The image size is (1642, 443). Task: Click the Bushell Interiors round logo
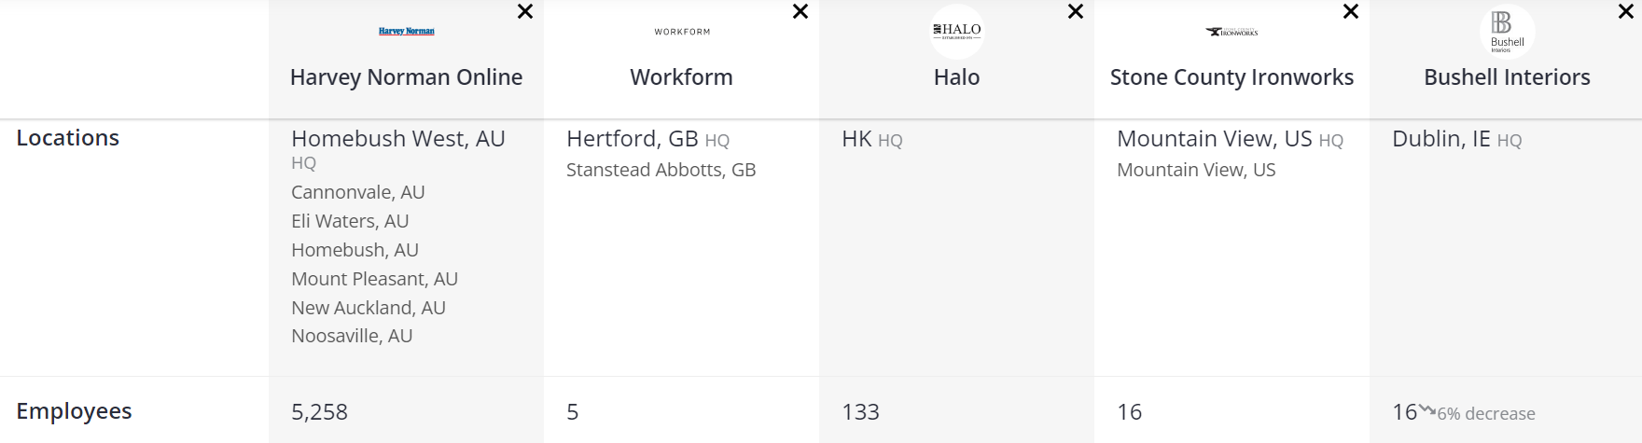point(1507,32)
